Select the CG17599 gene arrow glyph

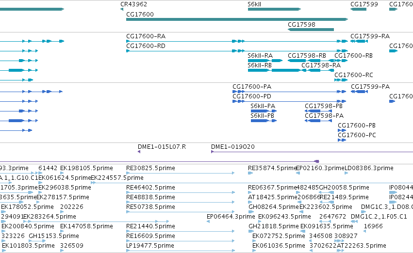click(358, 9)
